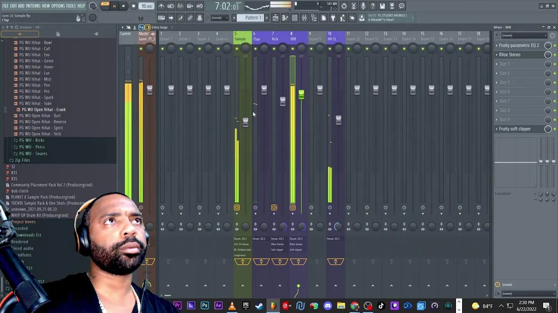Image resolution: width=558 pixels, height=313 pixels.
Task: Stop playback with the stop button
Action: click(123, 6)
